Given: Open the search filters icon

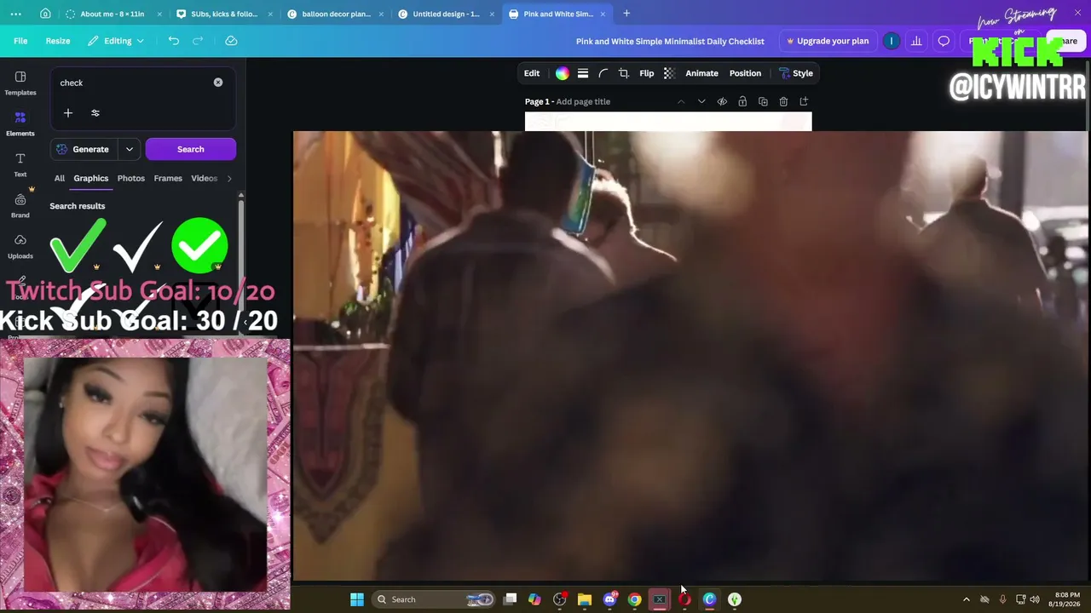Looking at the screenshot, I should coord(95,112).
